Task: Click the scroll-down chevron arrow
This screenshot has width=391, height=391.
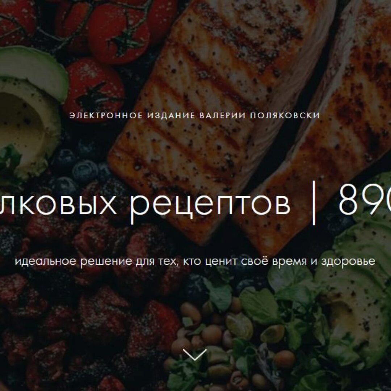Action: pos(194,354)
